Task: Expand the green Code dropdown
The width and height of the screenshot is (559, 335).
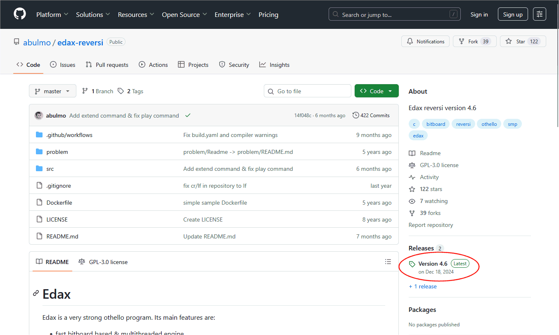Action: click(x=376, y=91)
